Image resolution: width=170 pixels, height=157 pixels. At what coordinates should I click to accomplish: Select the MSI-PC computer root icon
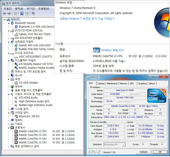8,19
